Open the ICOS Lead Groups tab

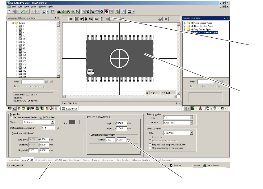coord(43,160)
